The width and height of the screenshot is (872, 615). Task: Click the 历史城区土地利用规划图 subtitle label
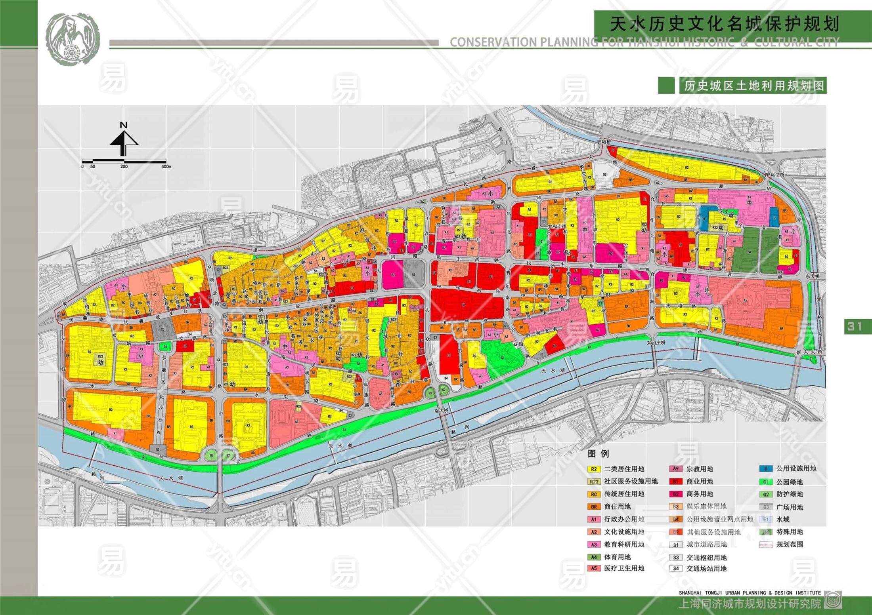click(x=754, y=86)
